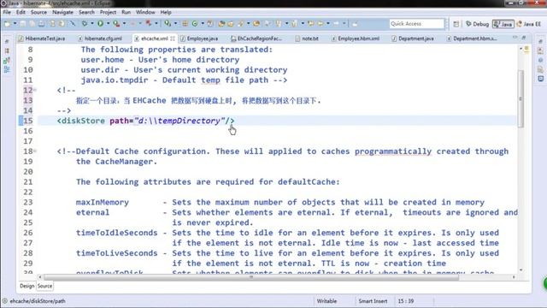Click the Save toolbar icon
Image resolution: width=547 pixels, height=308 pixels.
[x=23, y=24]
